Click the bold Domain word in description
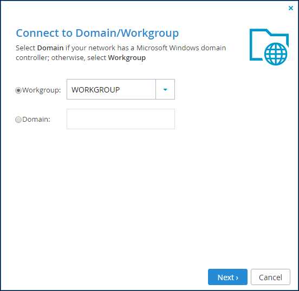Screen dimensions: 299x291 (50, 48)
